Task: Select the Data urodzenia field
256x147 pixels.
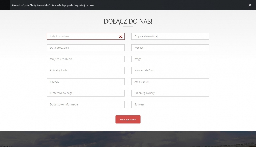Action: coord(86,48)
